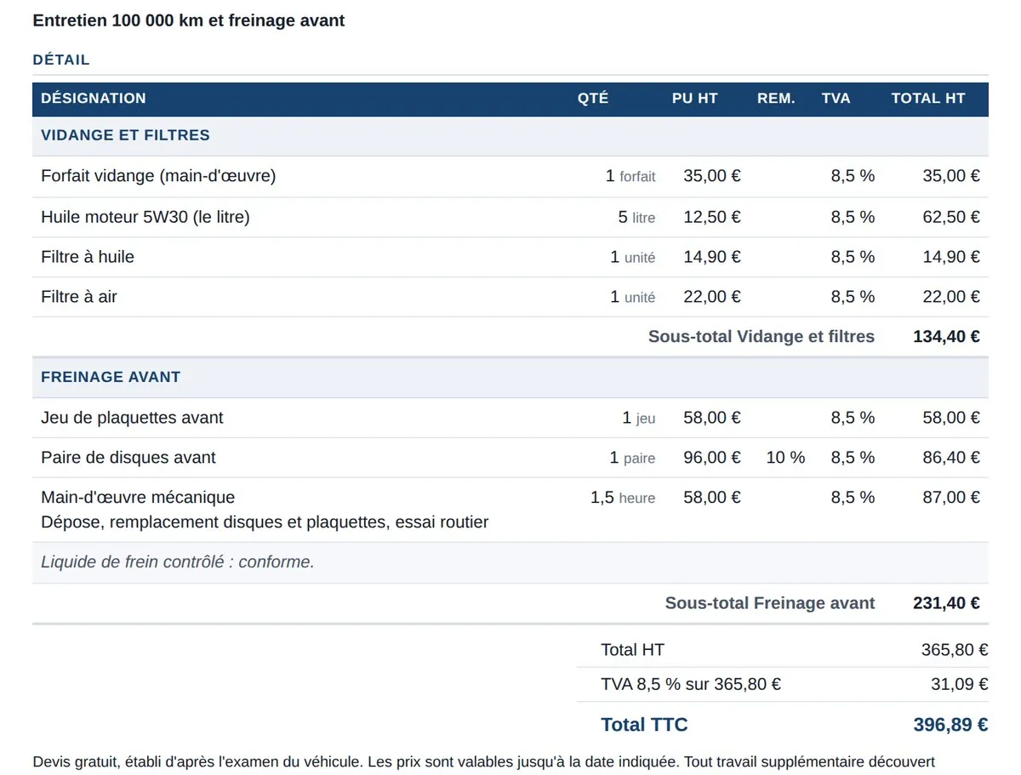This screenshot has height=775, width=1021.
Task: Click the "96,00 €" unit price
Action: 712,458
